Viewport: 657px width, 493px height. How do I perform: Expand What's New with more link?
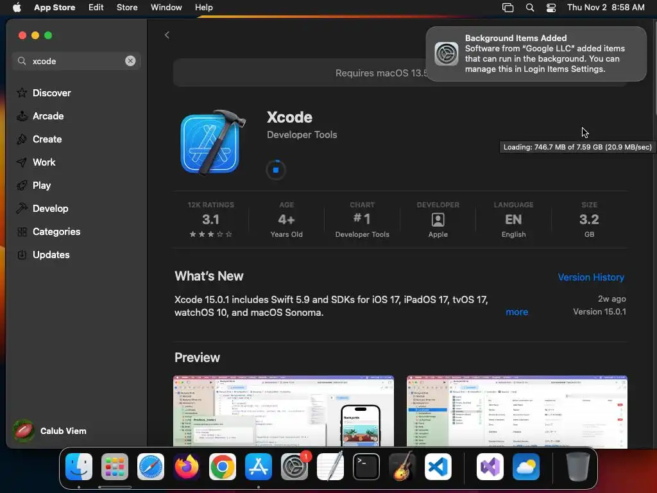pyautogui.click(x=516, y=312)
